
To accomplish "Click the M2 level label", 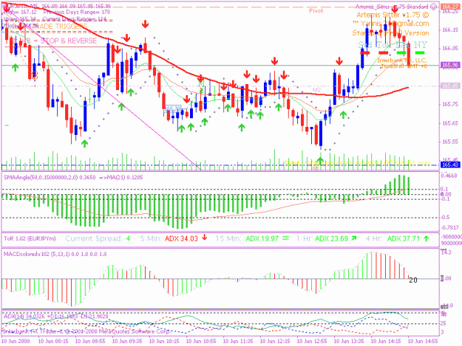I will (316, 90).
